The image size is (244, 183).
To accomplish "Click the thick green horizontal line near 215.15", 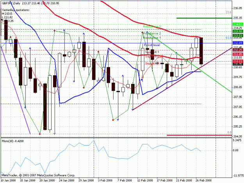I will [204, 18].
